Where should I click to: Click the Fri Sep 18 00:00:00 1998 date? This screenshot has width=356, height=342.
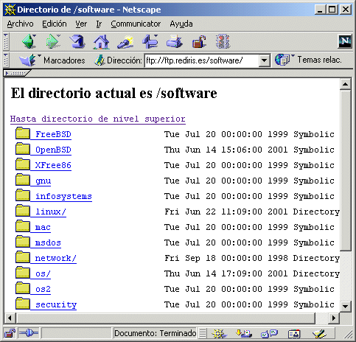(x=226, y=258)
